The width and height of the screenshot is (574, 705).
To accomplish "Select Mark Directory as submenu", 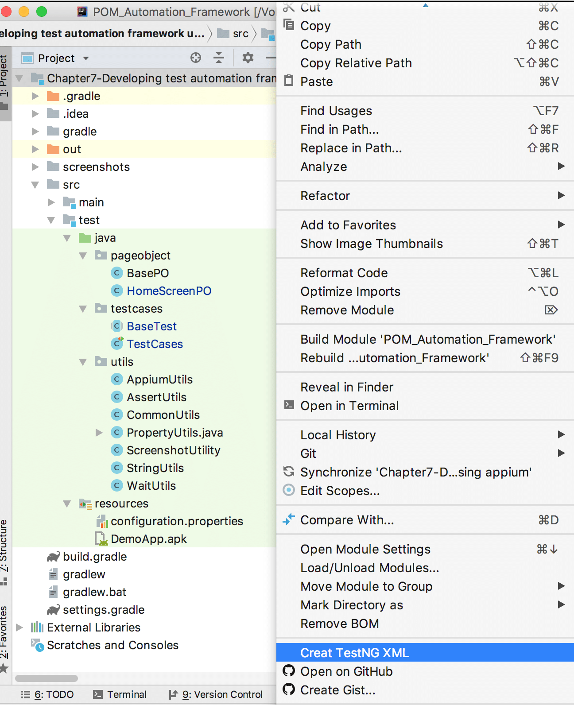I will pyautogui.click(x=425, y=605).
